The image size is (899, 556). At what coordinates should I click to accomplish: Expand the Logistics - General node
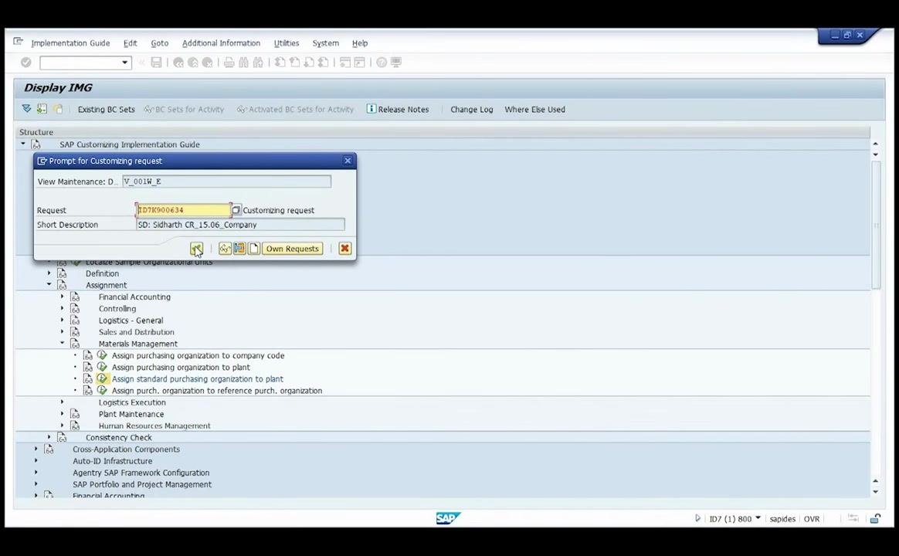point(62,320)
